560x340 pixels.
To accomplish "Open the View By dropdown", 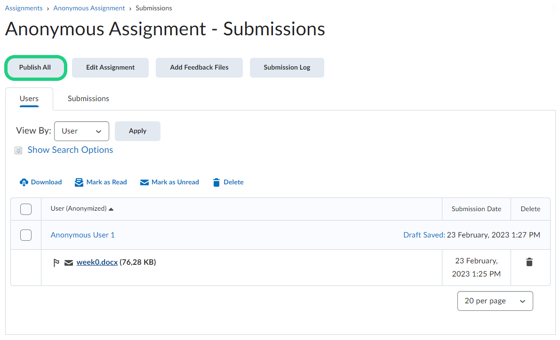I will (82, 131).
